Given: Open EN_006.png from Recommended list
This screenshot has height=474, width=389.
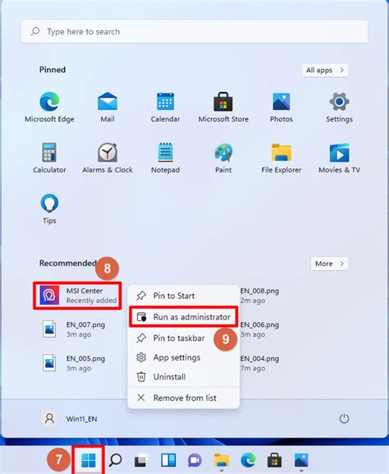Looking at the screenshot, I should [x=259, y=329].
